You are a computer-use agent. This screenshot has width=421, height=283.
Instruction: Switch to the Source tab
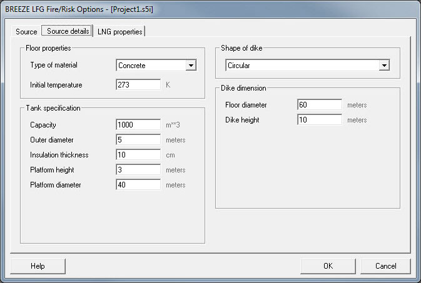(26, 31)
